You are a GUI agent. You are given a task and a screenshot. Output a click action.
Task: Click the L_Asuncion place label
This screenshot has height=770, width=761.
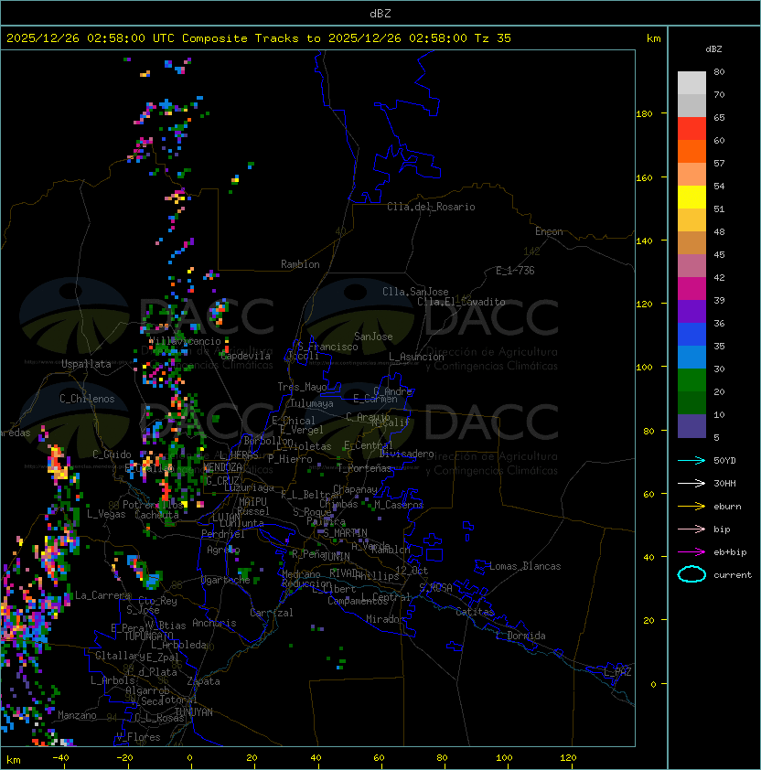pyautogui.click(x=416, y=357)
